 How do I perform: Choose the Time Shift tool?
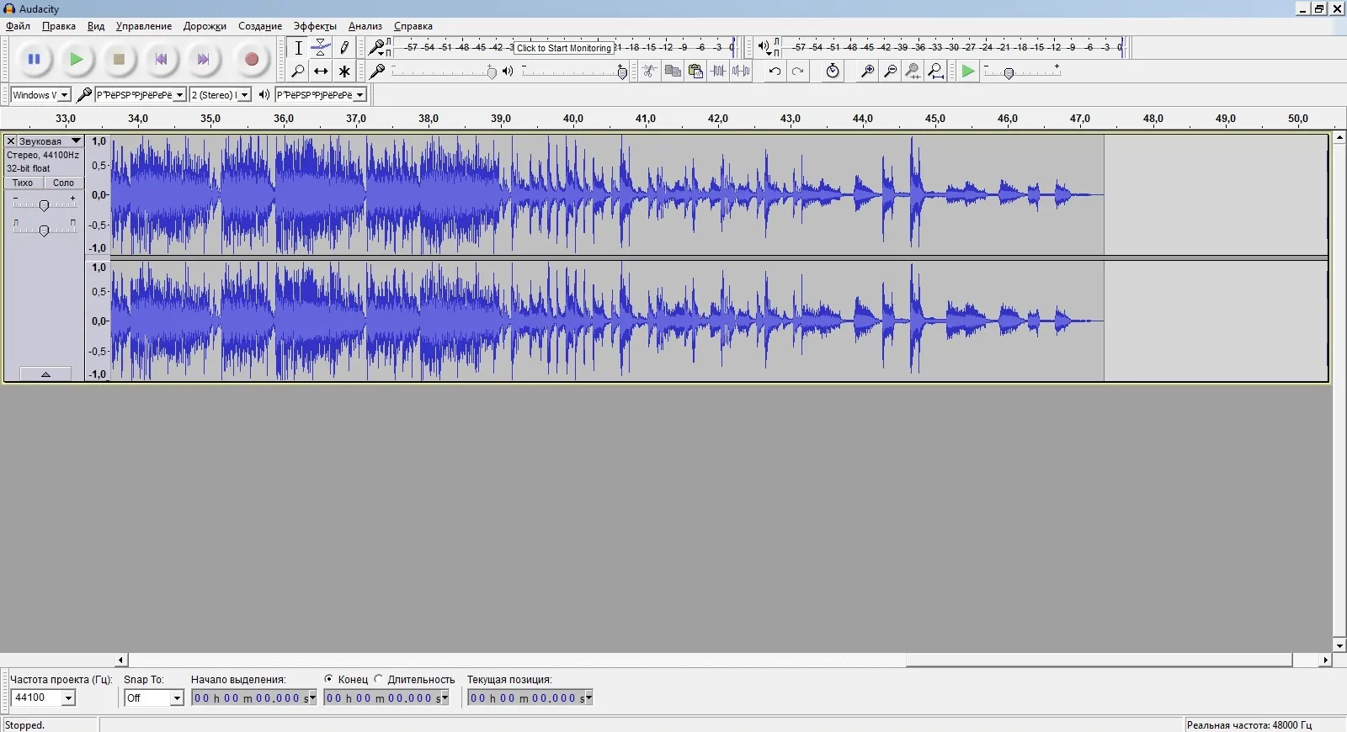[x=321, y=72]
